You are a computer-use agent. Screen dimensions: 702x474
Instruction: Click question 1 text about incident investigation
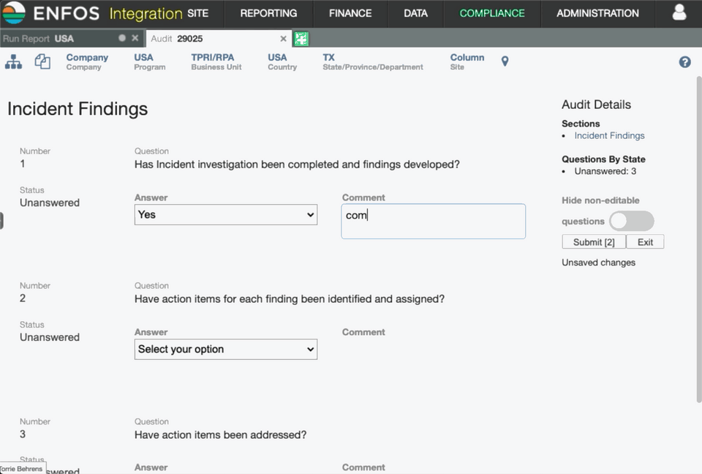[297, 165]
